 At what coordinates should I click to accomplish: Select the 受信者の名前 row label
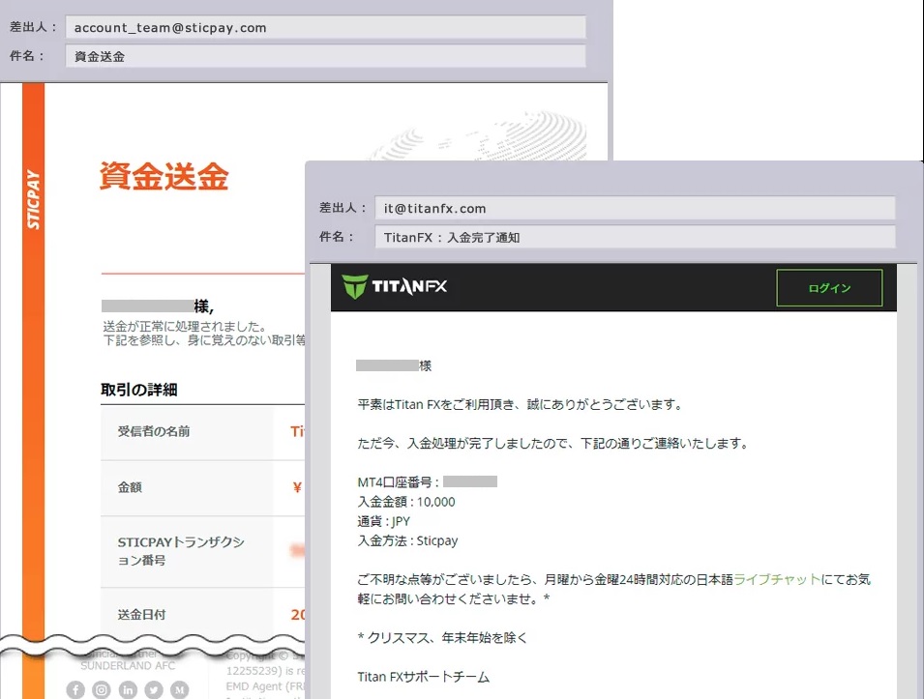coord(154,431)
